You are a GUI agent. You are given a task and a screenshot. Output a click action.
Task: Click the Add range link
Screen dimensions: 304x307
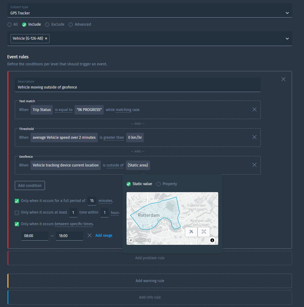coord(104,235)
